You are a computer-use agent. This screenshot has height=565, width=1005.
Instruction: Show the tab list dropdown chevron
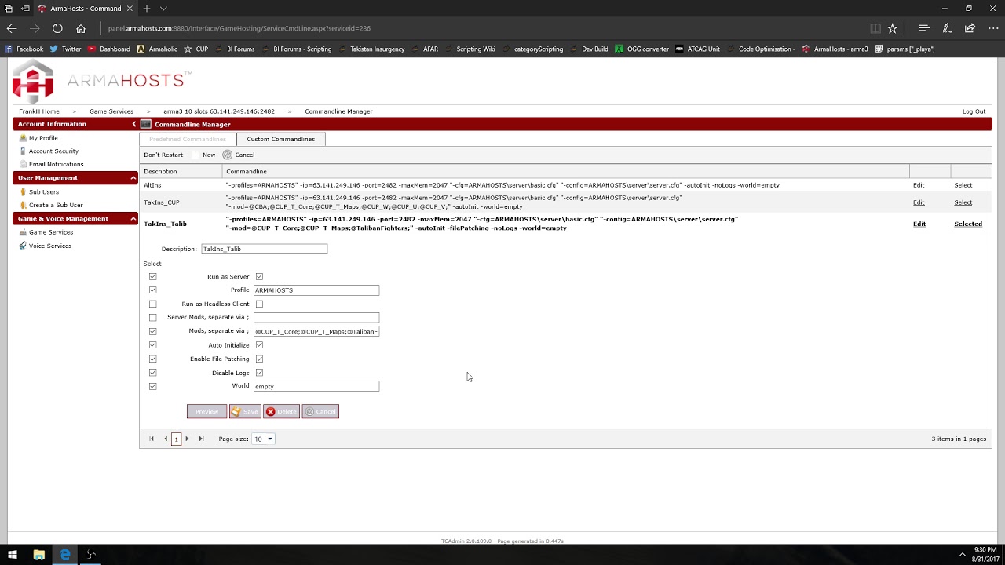coord(163,9)
